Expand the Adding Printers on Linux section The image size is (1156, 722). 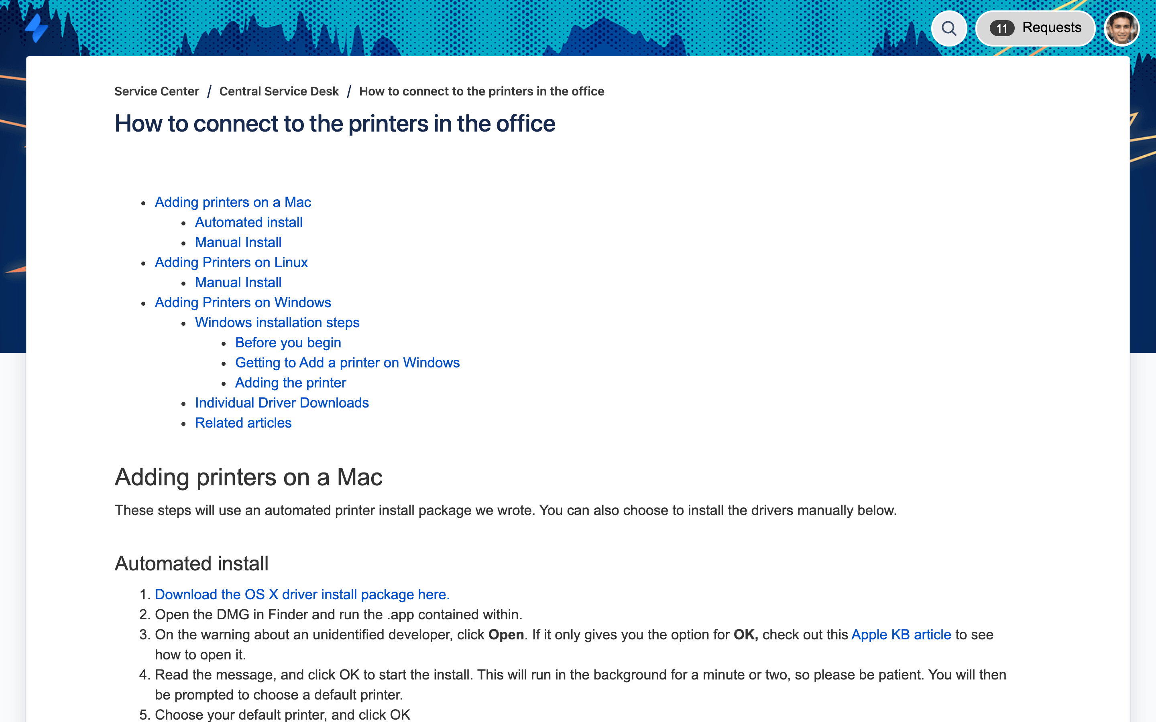point(231,262)
